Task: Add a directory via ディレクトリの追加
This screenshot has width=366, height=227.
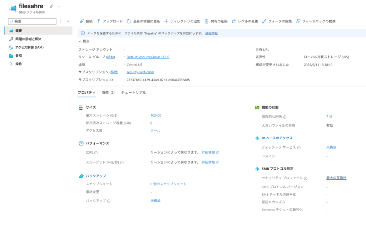Action: click(x=182, y=21)
